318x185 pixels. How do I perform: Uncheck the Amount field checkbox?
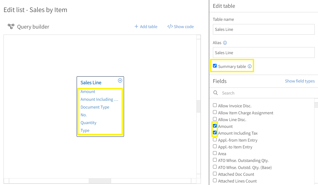215,126
